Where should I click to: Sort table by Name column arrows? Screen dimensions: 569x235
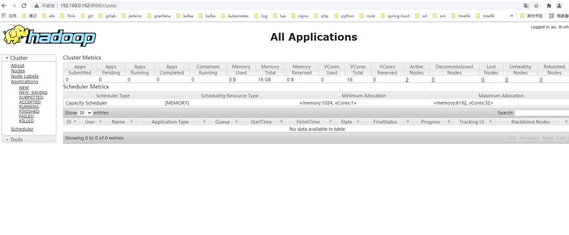(x=132, y=122)
